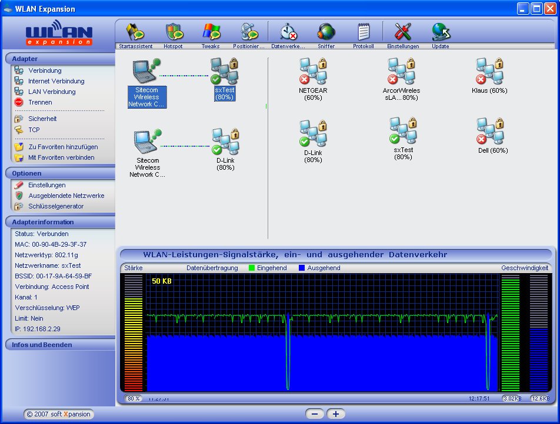The image size is (560, 424).
Task: Click the minus zoom button
Action: (x=315, y=414)
